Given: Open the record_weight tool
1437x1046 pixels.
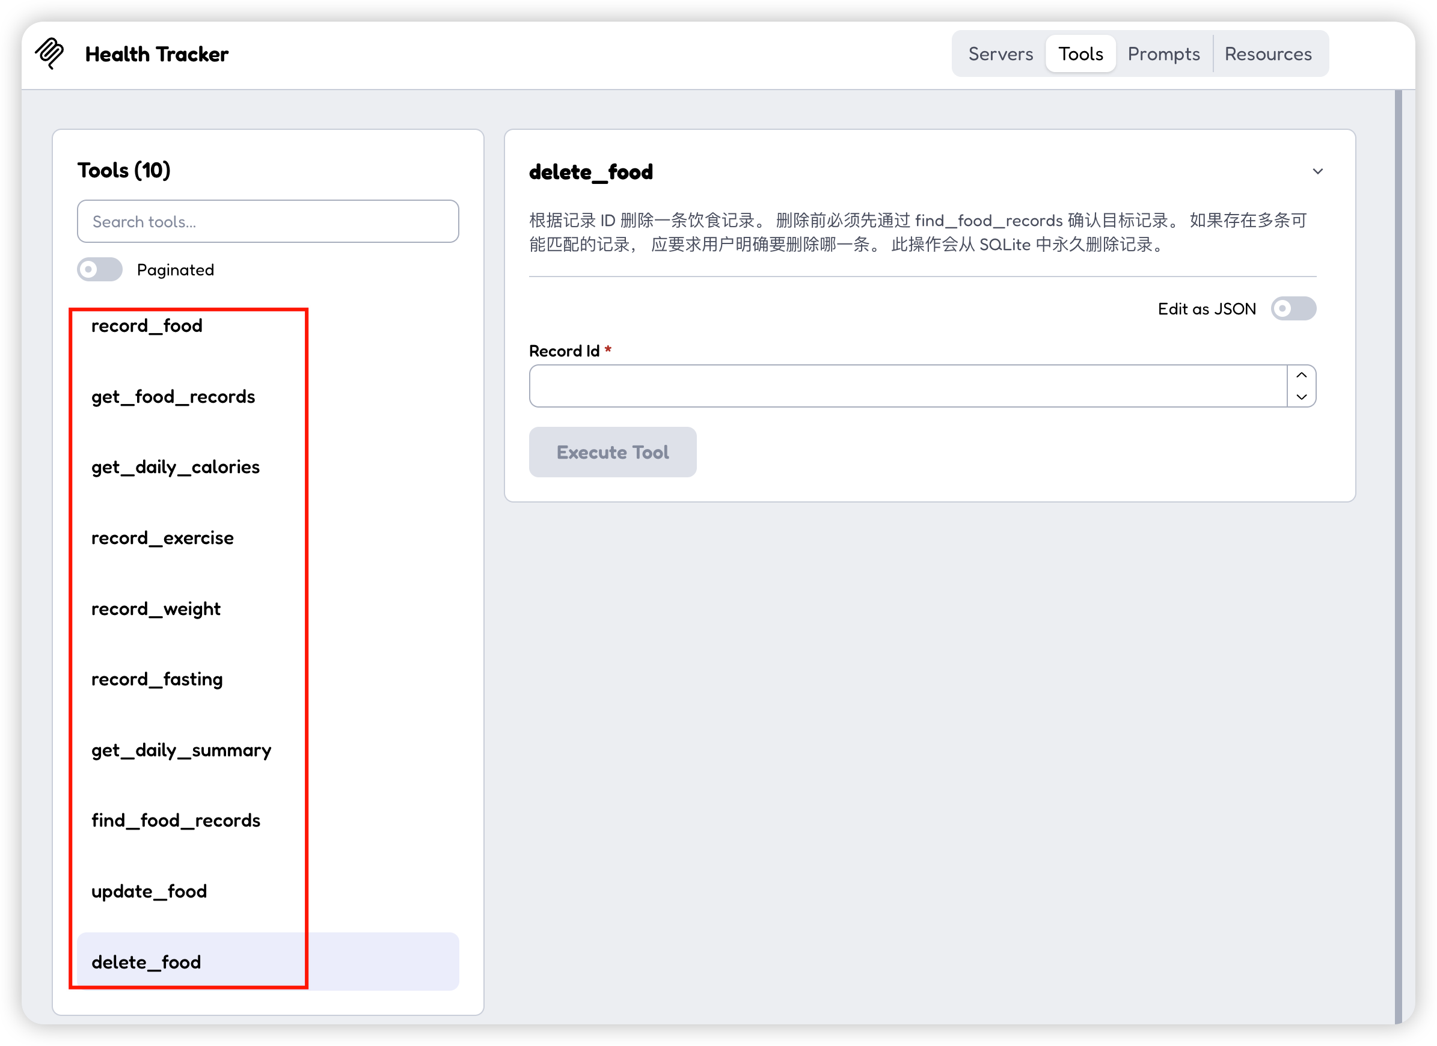Looking at the screenshot, I should tap(268, 609).
